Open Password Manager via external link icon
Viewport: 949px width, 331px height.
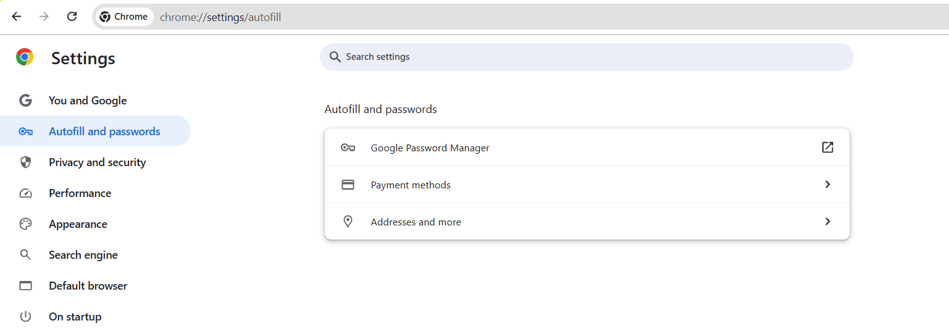(827, 148)
